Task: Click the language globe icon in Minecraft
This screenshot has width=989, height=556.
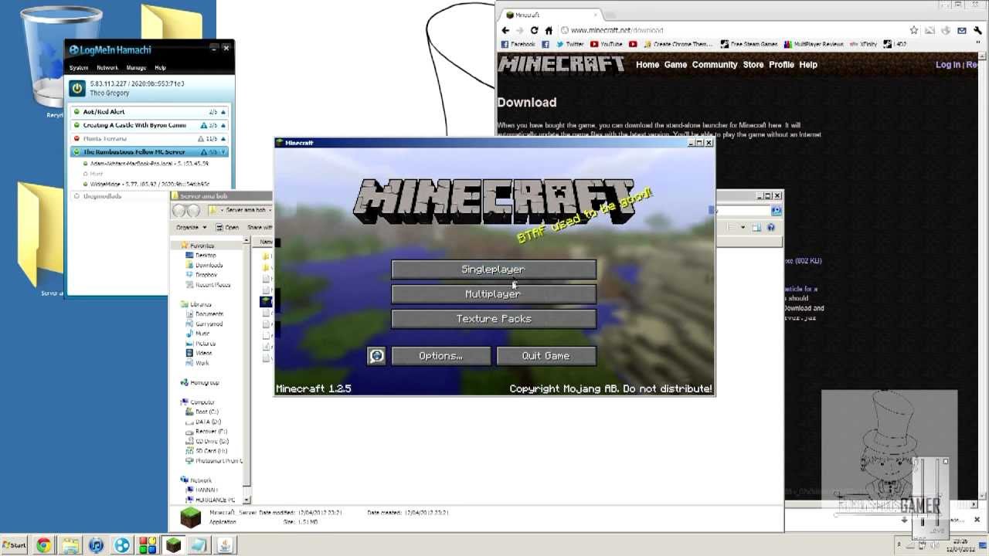Action: (x=376, y=356)
